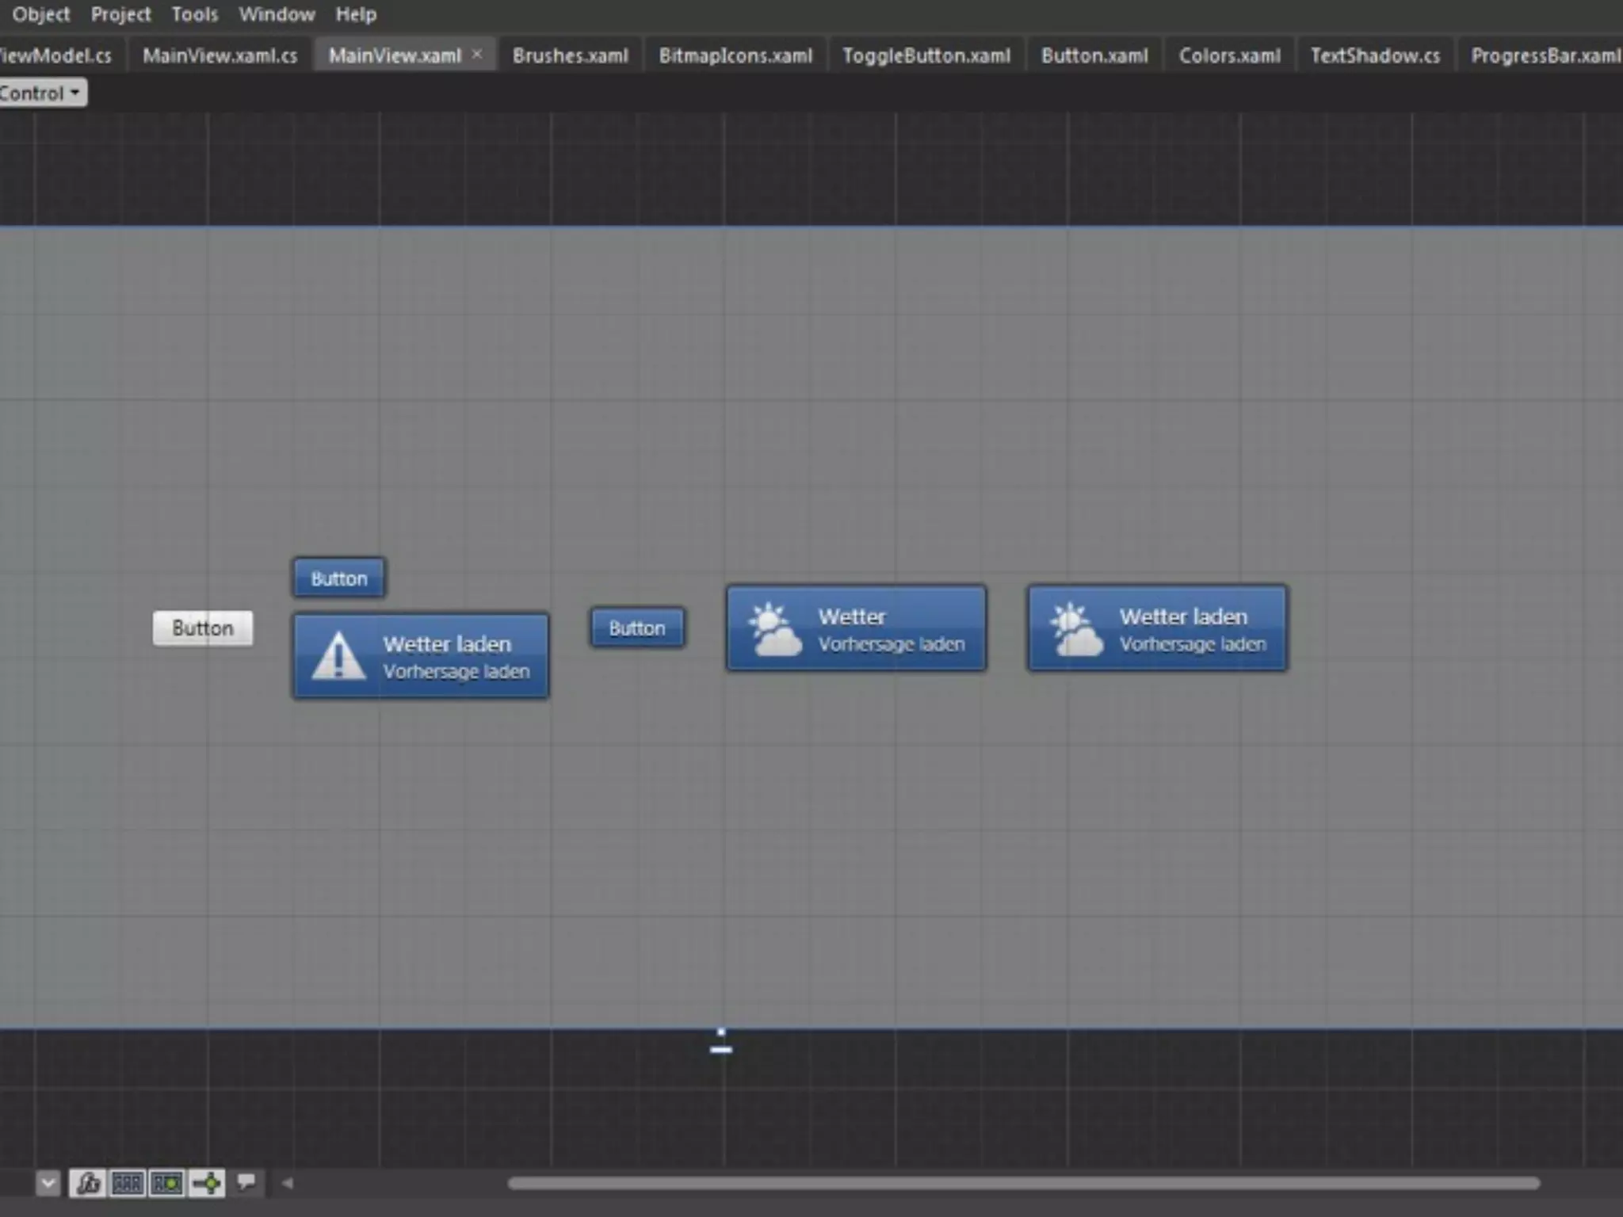Open zoom level dropdown arrow
The image size is (1623, 1217).
[x=48, y=1183]
